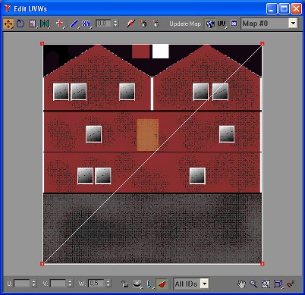Pick the Target Weld pin icon
Screen dimensions: 305x295
click(130, 24)
